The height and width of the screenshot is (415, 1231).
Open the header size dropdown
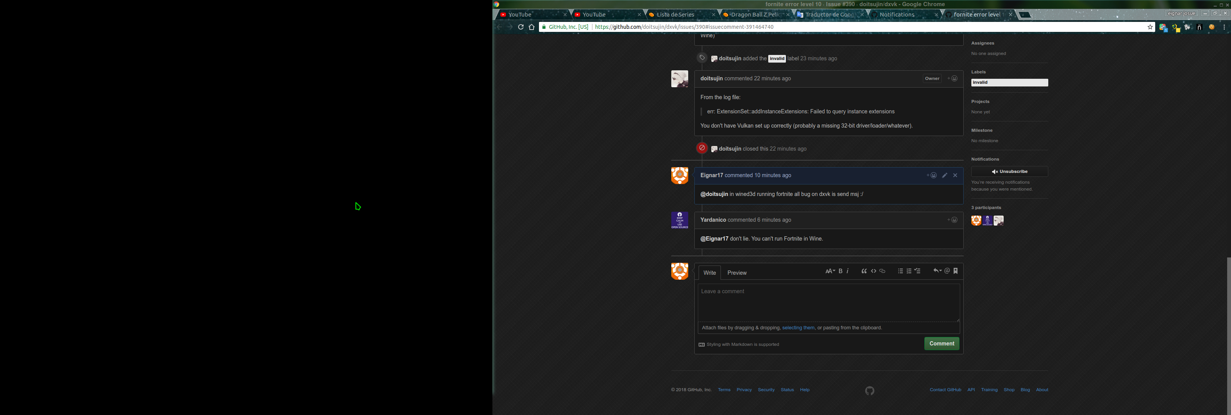pos(830,271)
